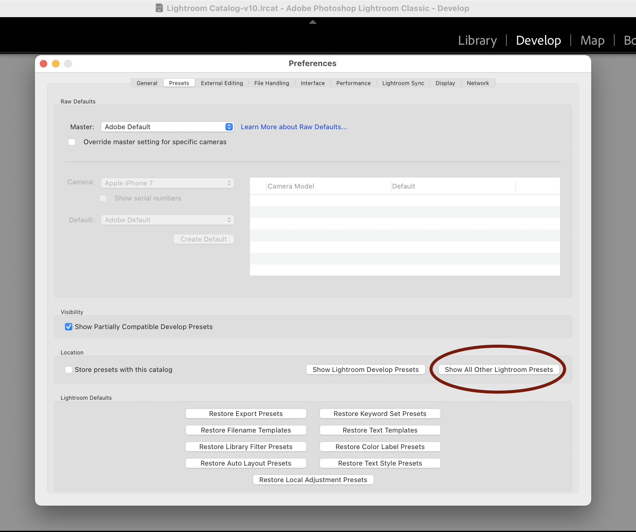
Task: Open Learn More about Raw Defaults link
Action: pyautogui.click(x=293, y=127)
